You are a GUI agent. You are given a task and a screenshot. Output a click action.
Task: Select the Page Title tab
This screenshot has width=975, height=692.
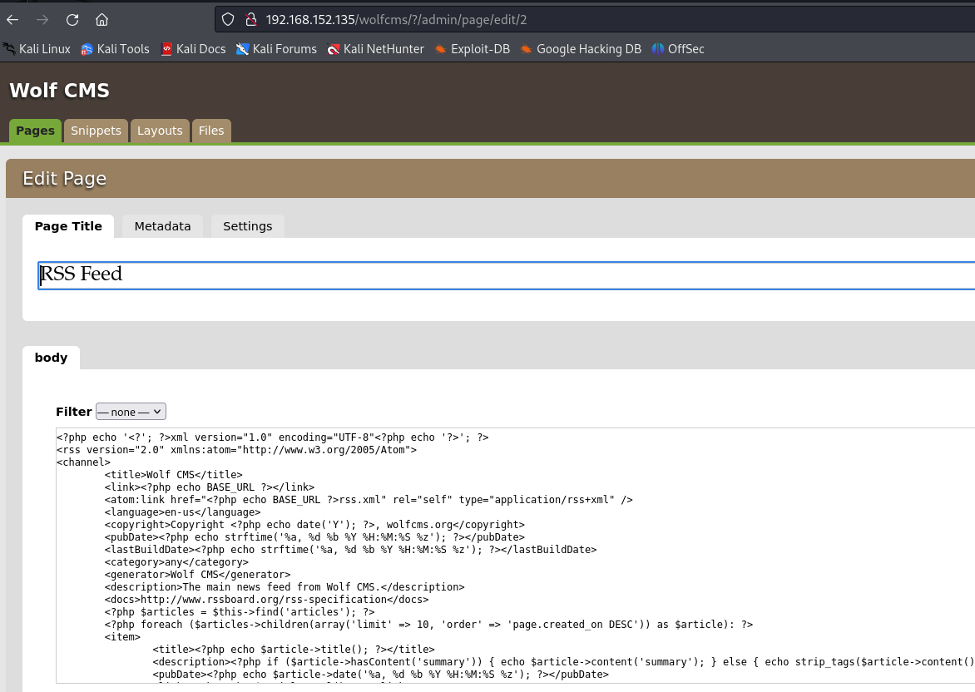coord(68,226)
